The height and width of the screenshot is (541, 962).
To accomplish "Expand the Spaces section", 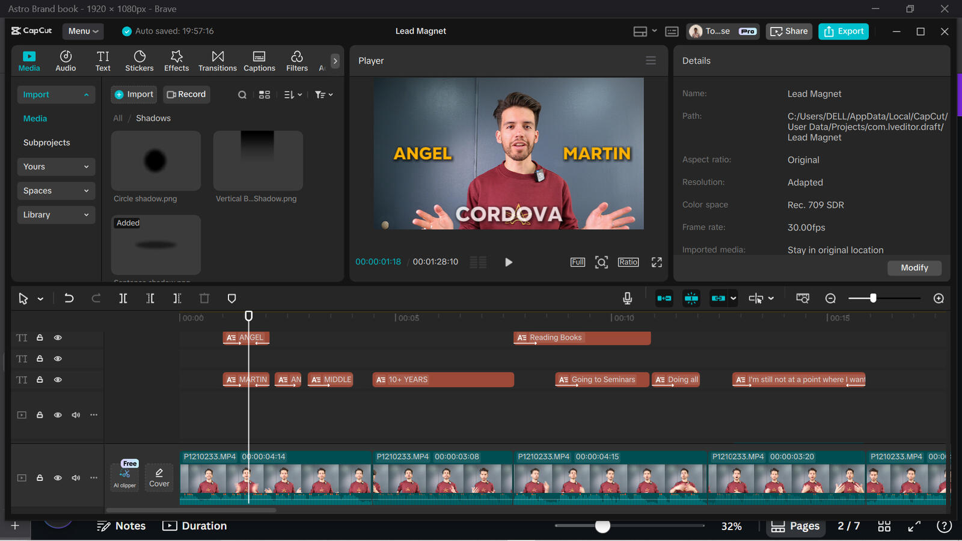I will (56, 191).
